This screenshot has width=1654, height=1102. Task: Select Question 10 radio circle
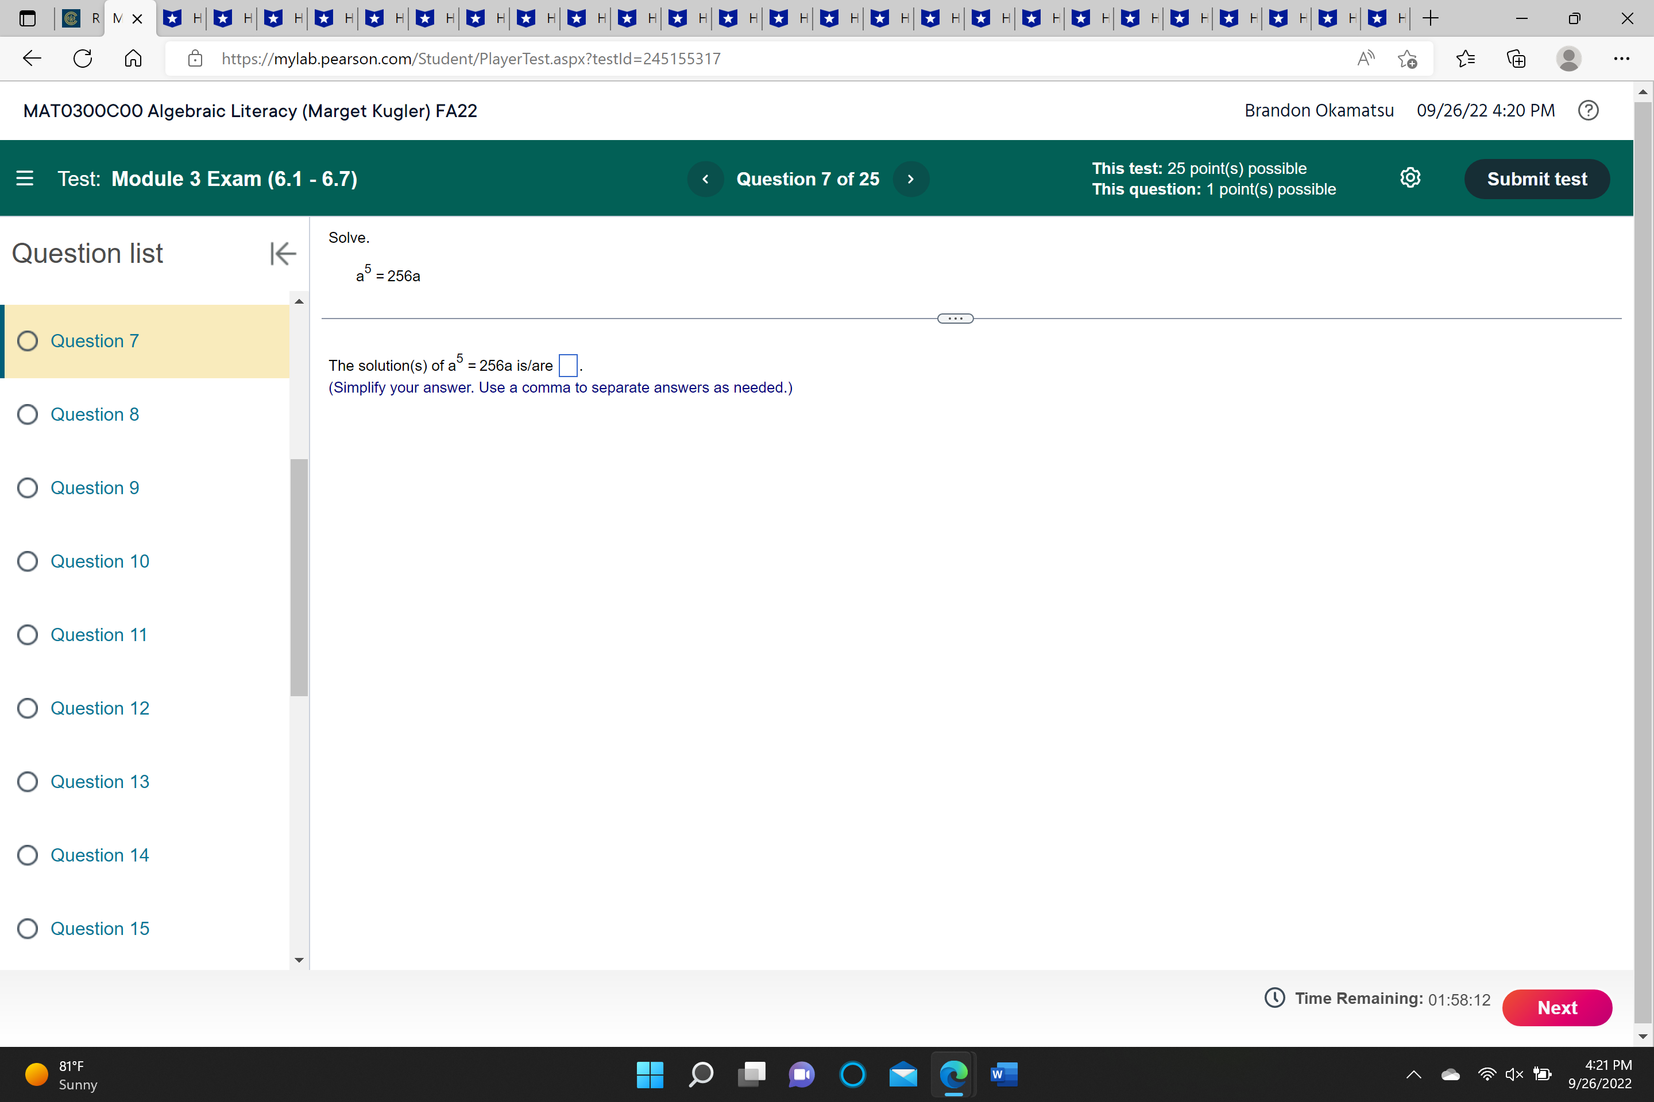[x=28, y=561]
